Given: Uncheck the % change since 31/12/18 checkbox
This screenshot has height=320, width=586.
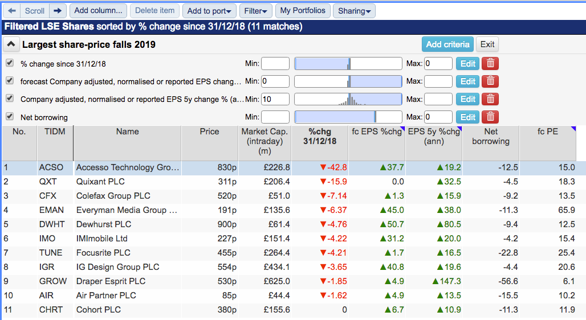Looking at the screenshot, I should click(x=10, y=63).
